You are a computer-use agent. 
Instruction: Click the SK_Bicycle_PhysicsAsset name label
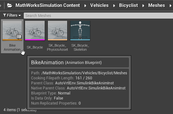[57, 47]
